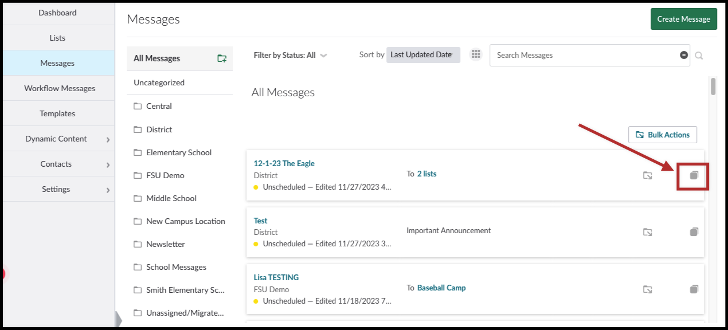The height and width of the screenshot is (330, 728).
Task: Move the 12-1-23 The Eagle message to a folder
Action: click(x=648, y=175)
